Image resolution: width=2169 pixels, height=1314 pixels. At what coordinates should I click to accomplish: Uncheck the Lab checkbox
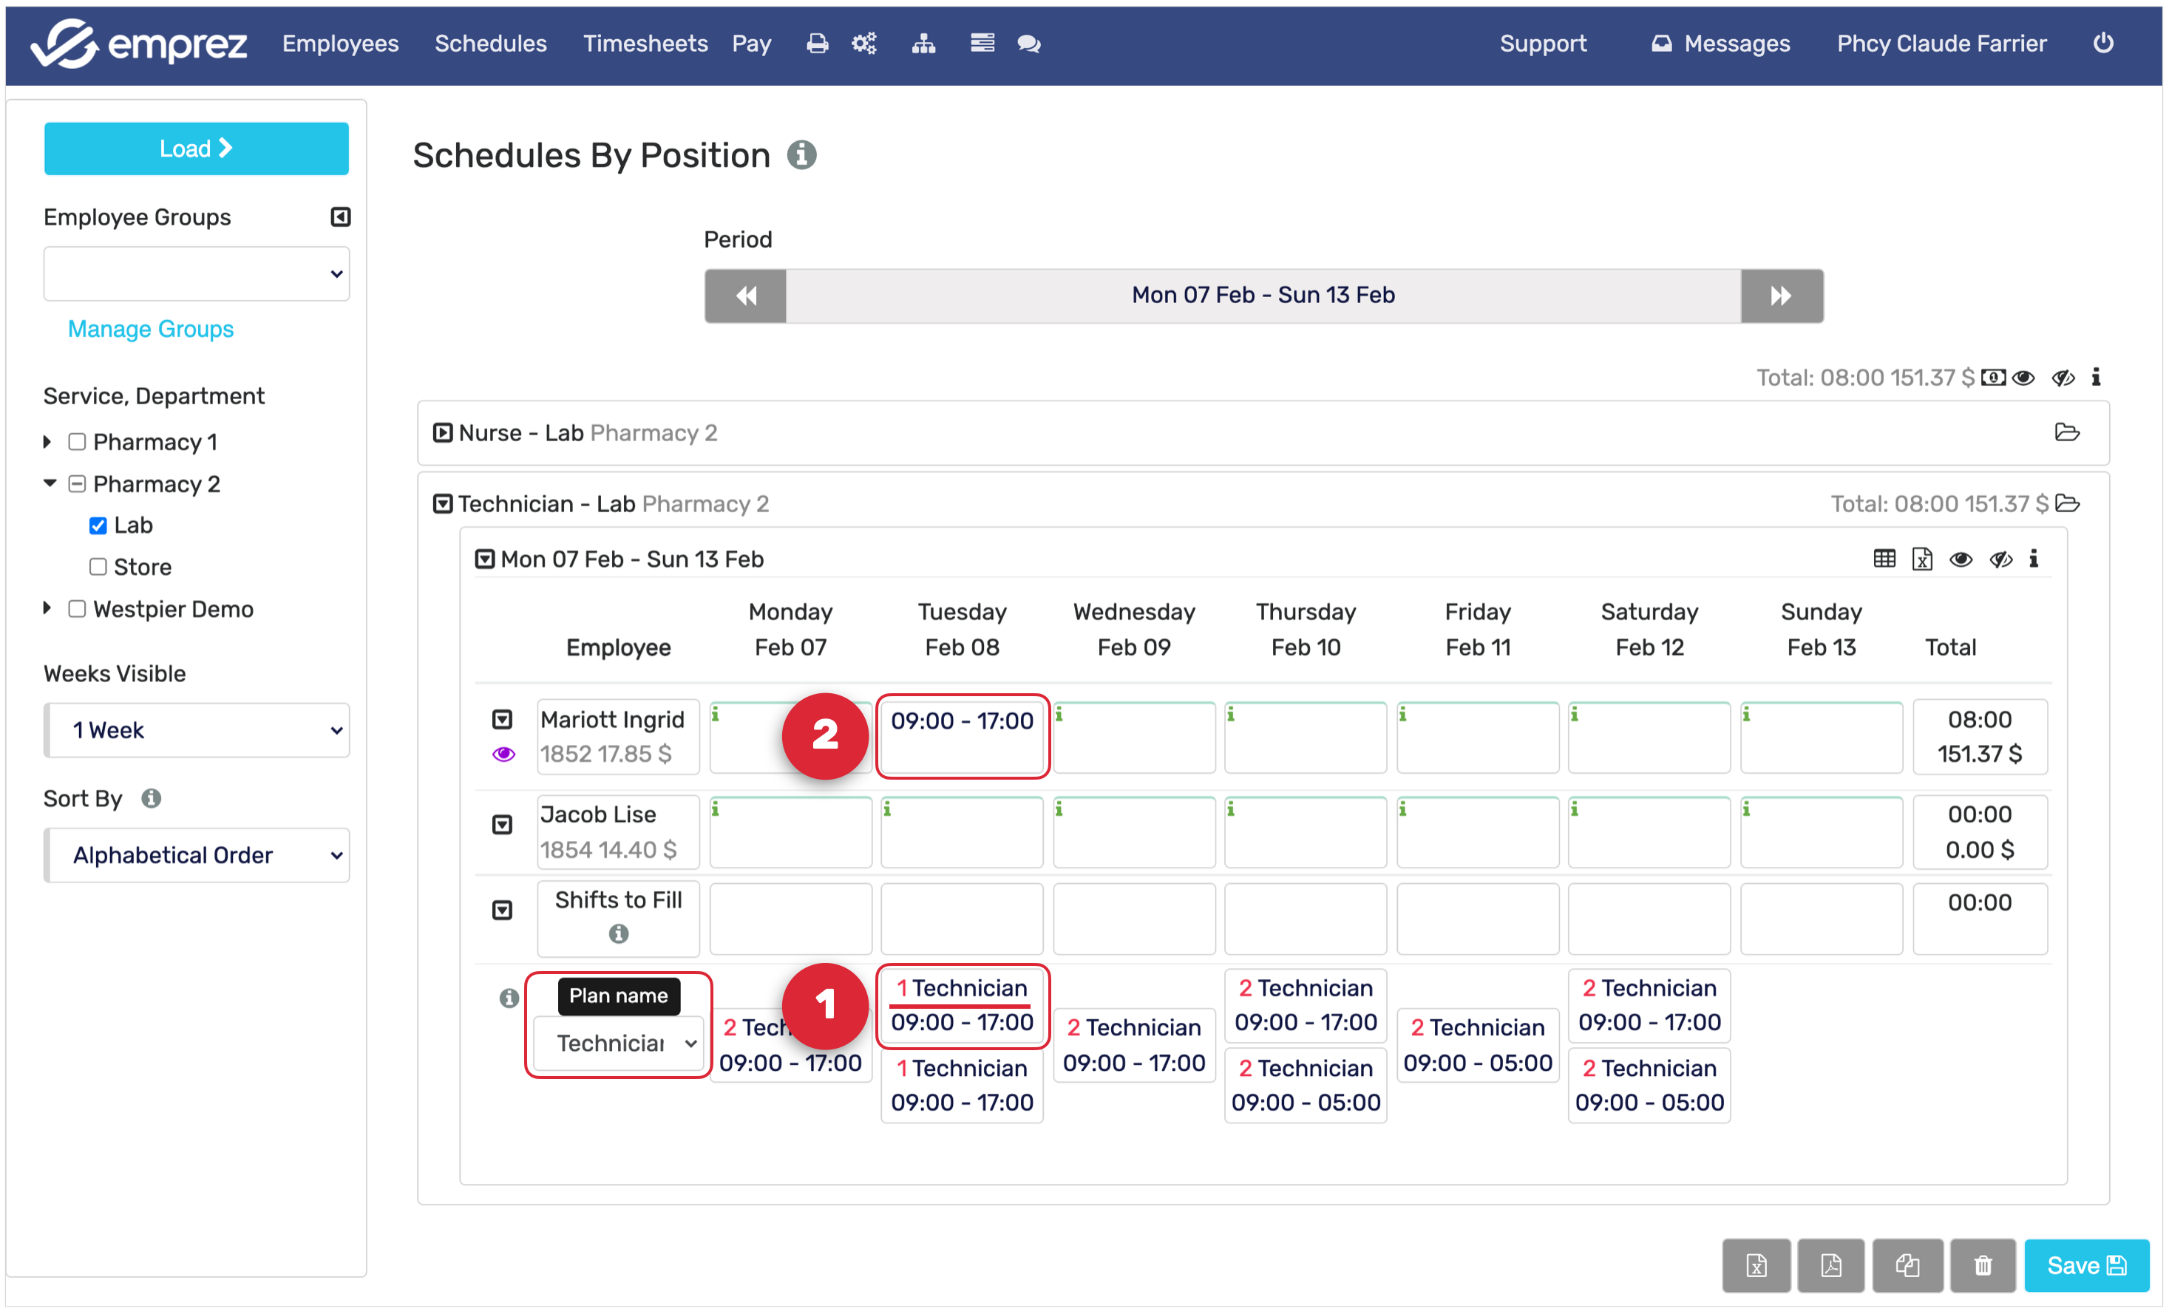click(98, 525)
